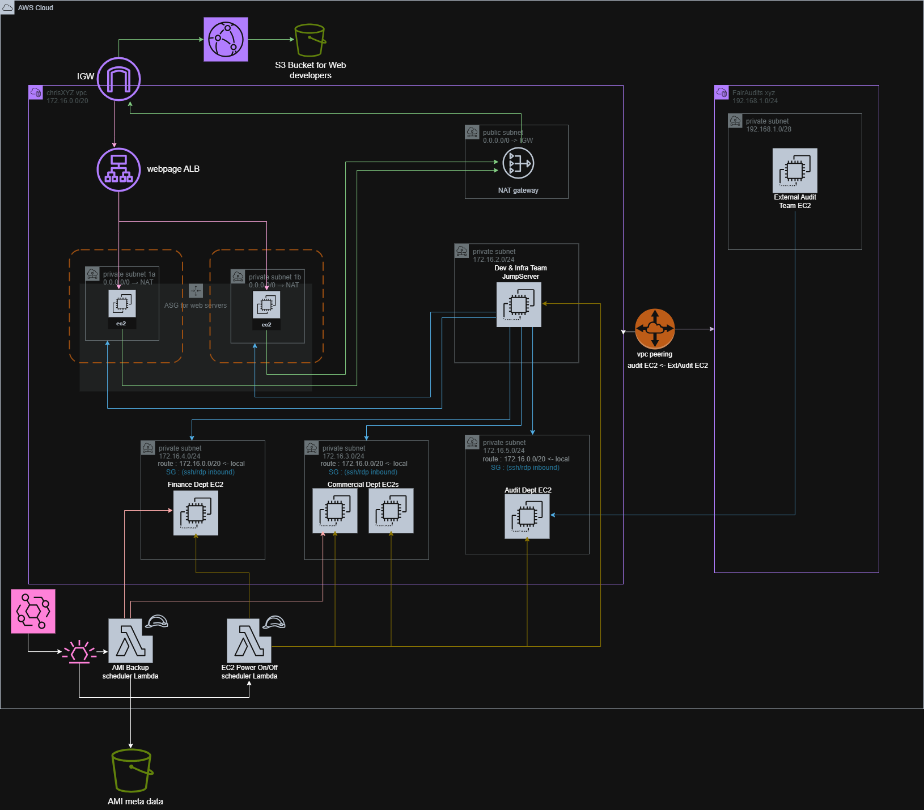Select the ASG for web servers label
The width and height of the screenshot is (924, 810).
(196, 306)
